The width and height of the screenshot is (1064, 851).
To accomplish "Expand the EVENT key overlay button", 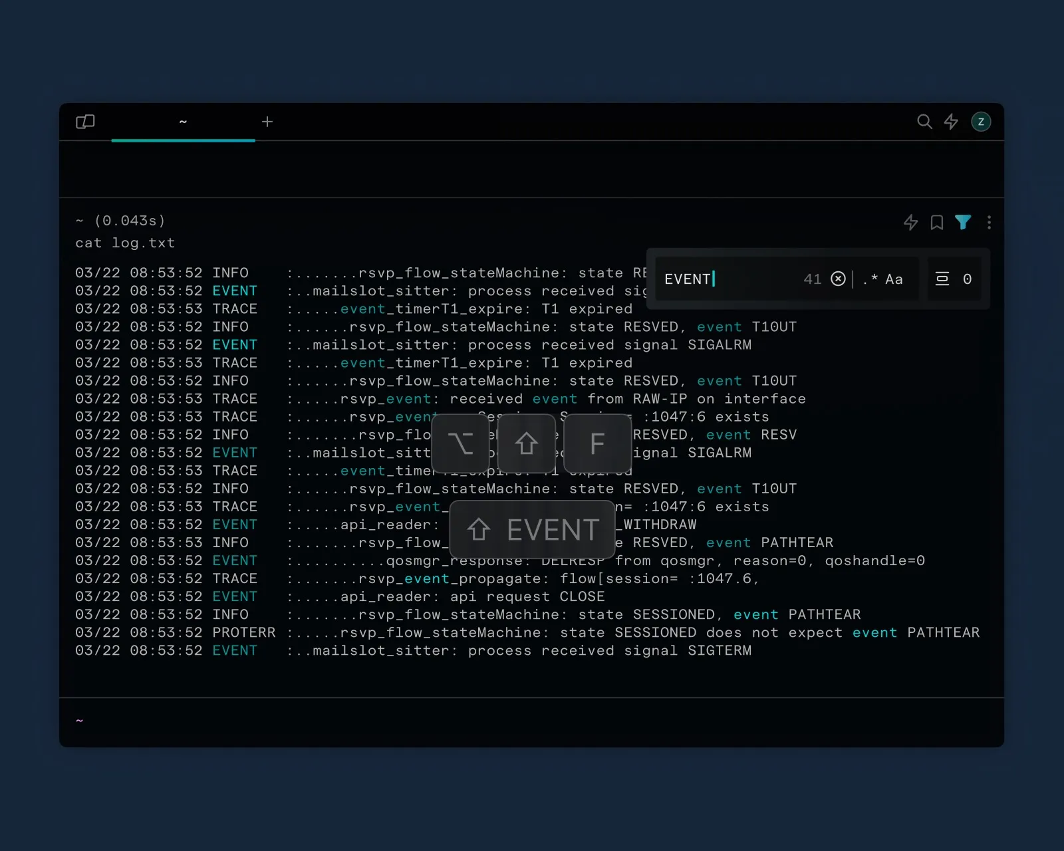I will coord(532,530).
